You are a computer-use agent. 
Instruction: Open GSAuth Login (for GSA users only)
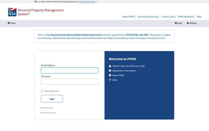point(128,66)
